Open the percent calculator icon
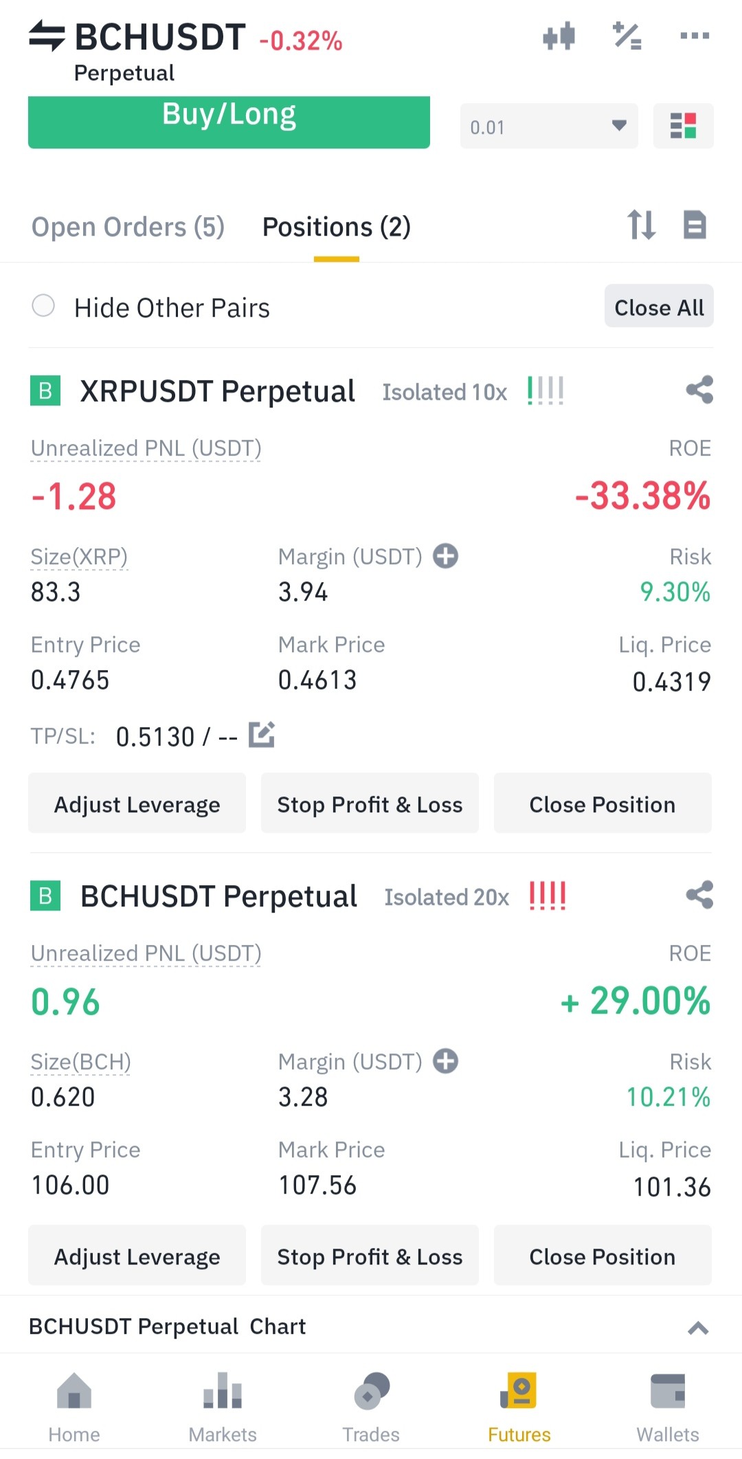 [627, 36]
